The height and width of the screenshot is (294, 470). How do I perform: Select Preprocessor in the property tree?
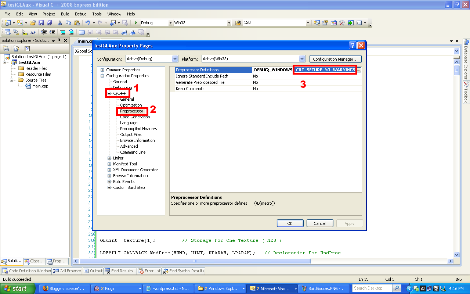point(132,111)
